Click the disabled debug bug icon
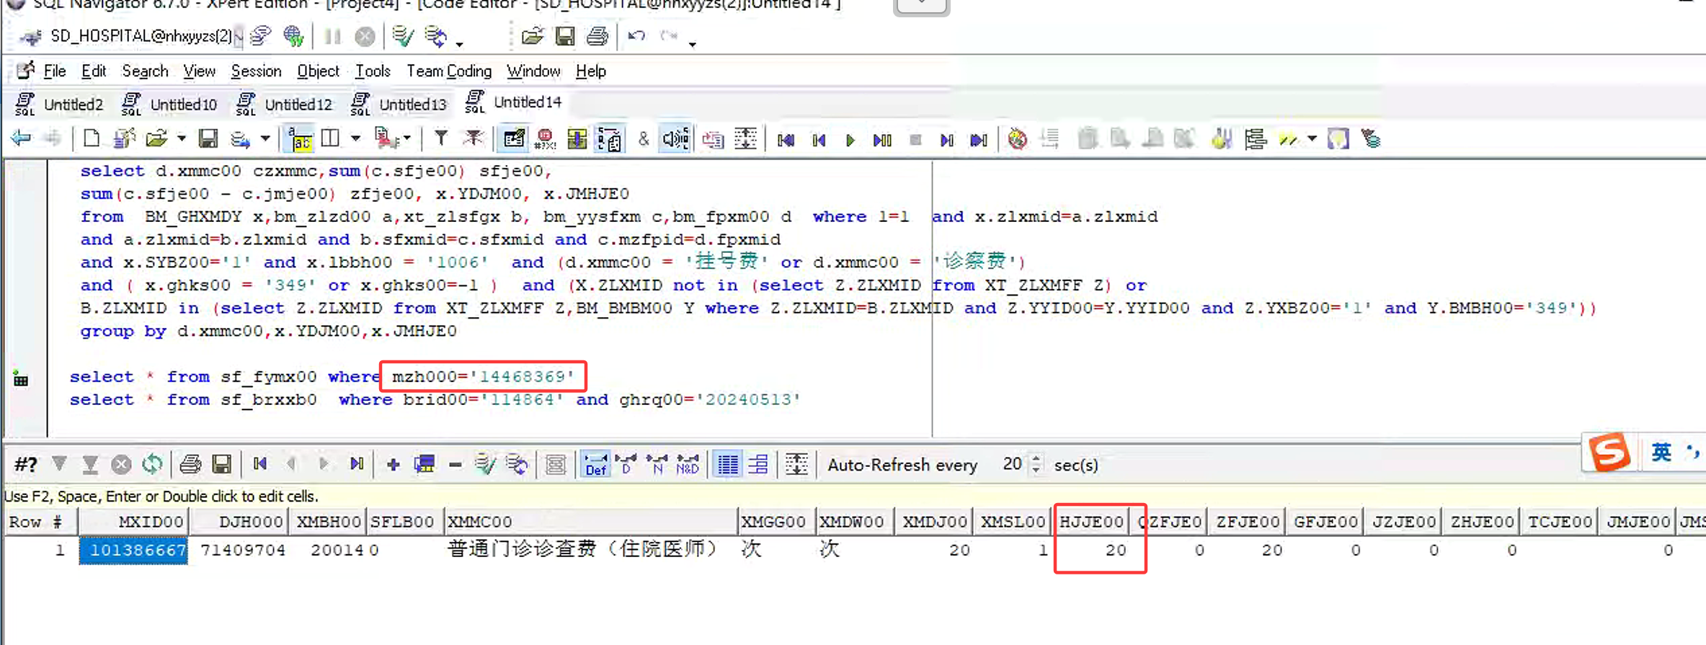 click(x=1017, y=138)
